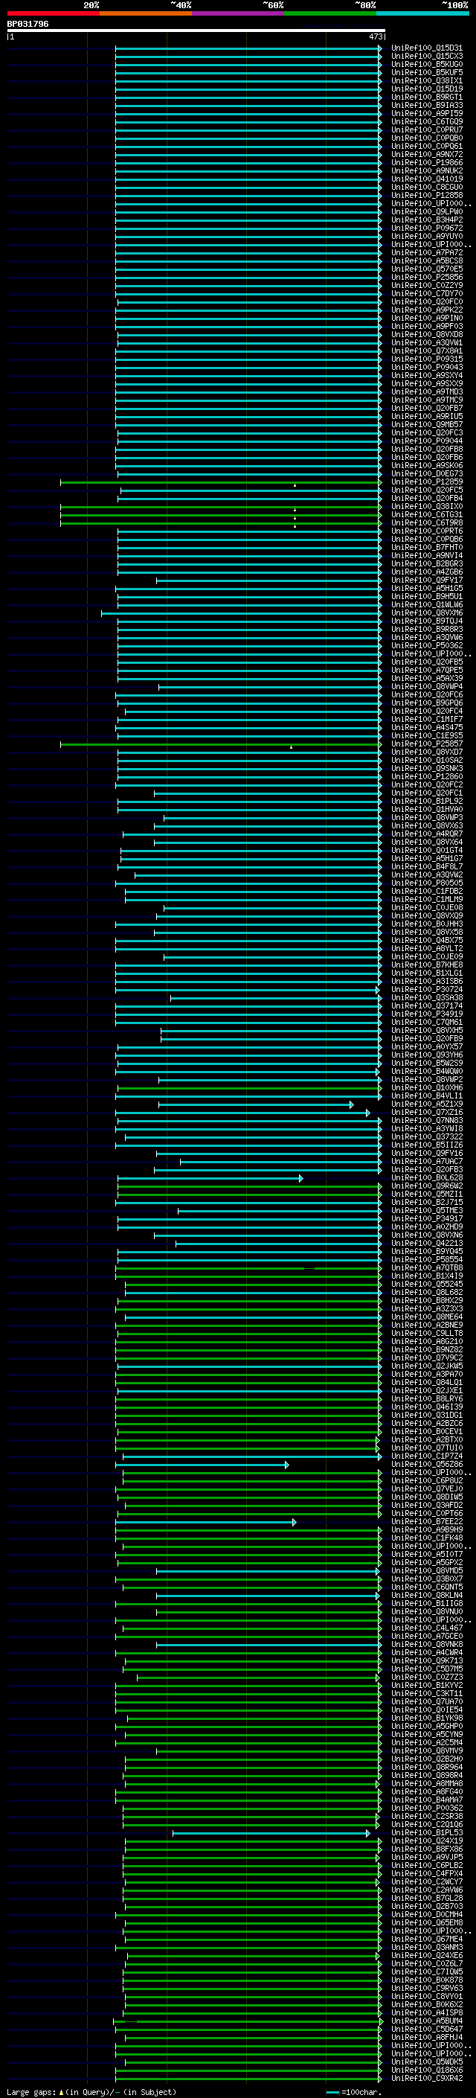
Task: Select the label UniRef100_A7PA72
Action: 426,252
